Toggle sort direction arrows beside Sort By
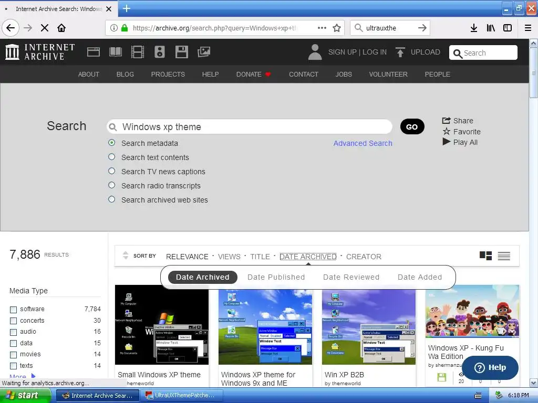The height and width of the screenshot is (403, 538). [x=126, y=256]
